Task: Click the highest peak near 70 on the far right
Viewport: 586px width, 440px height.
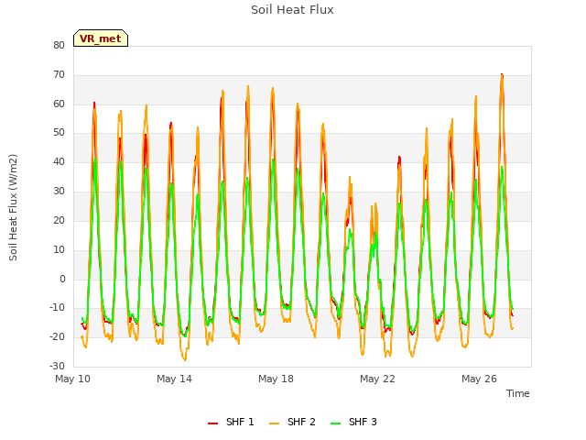Action: (502, 75)
